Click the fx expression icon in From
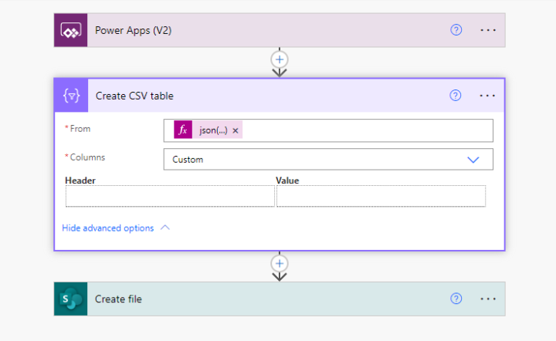 [x=183, y=130]
